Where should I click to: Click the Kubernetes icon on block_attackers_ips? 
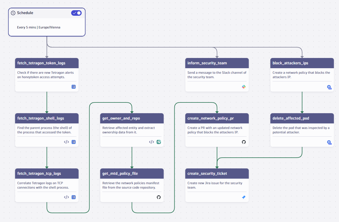point(329,87)
